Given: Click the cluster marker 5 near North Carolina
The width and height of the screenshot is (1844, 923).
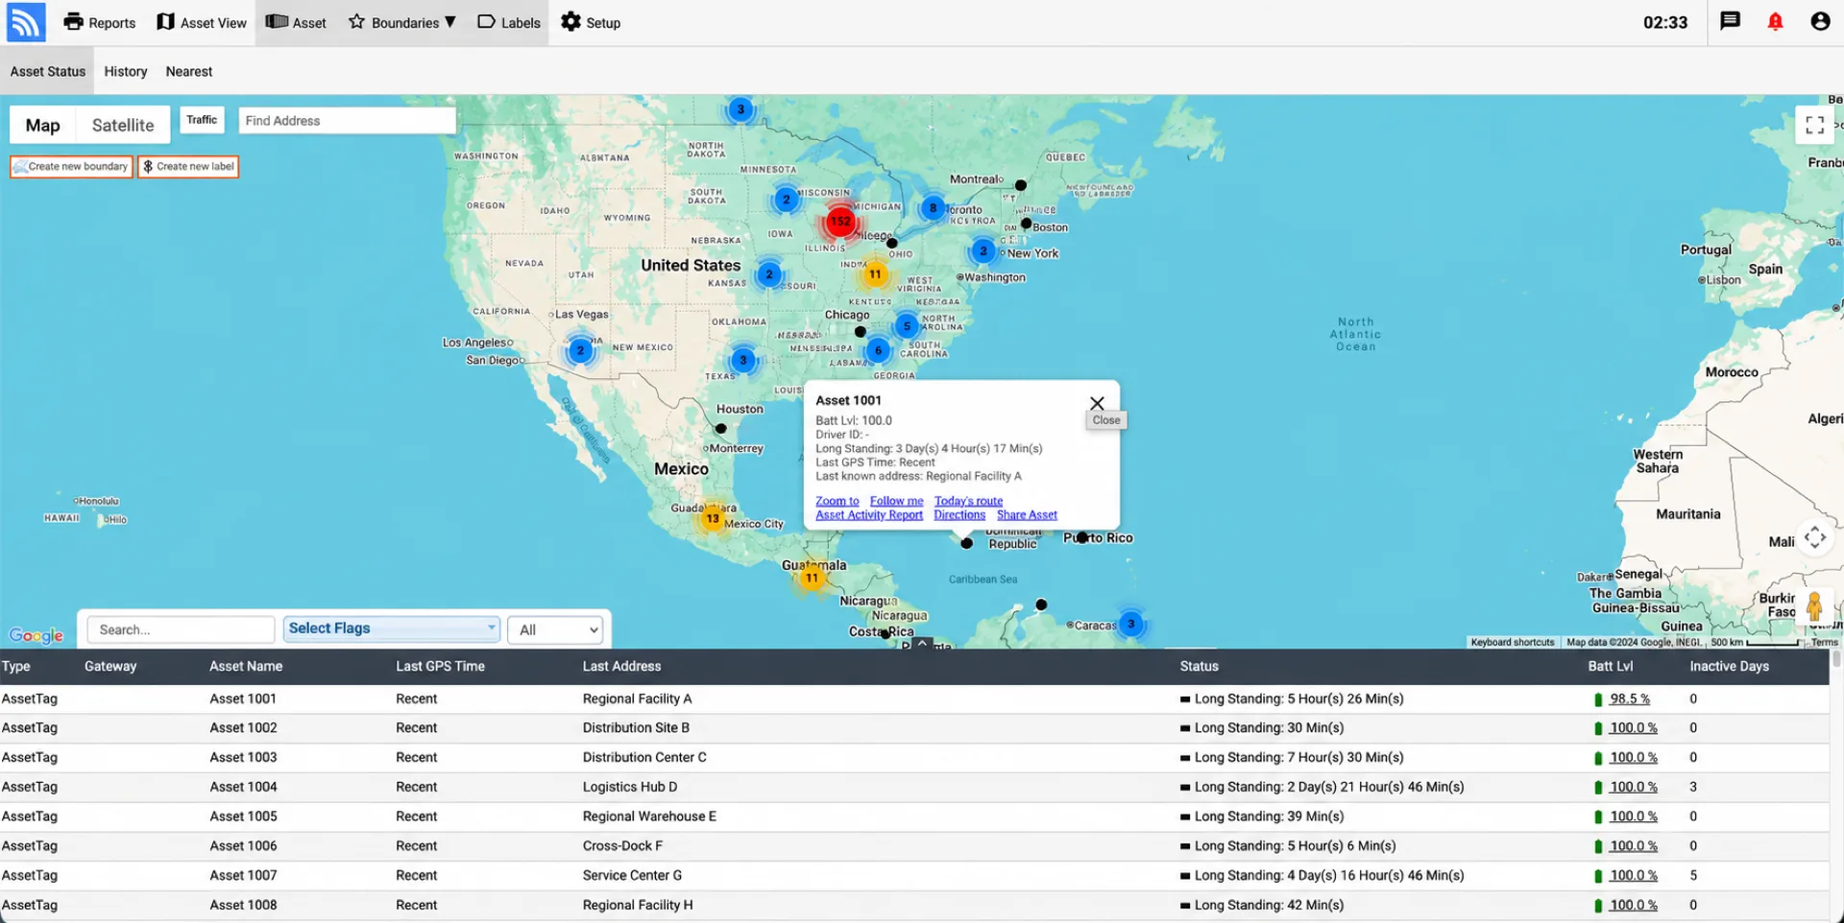Looking at the screenshot, I should coord(907,326).
